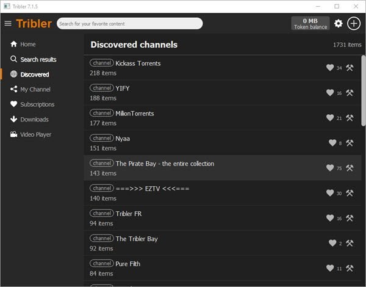The image size is (366, 287).
Task: Click the channel tag beside YIFY
Action: pyautogui.click(x=102, y=88)
